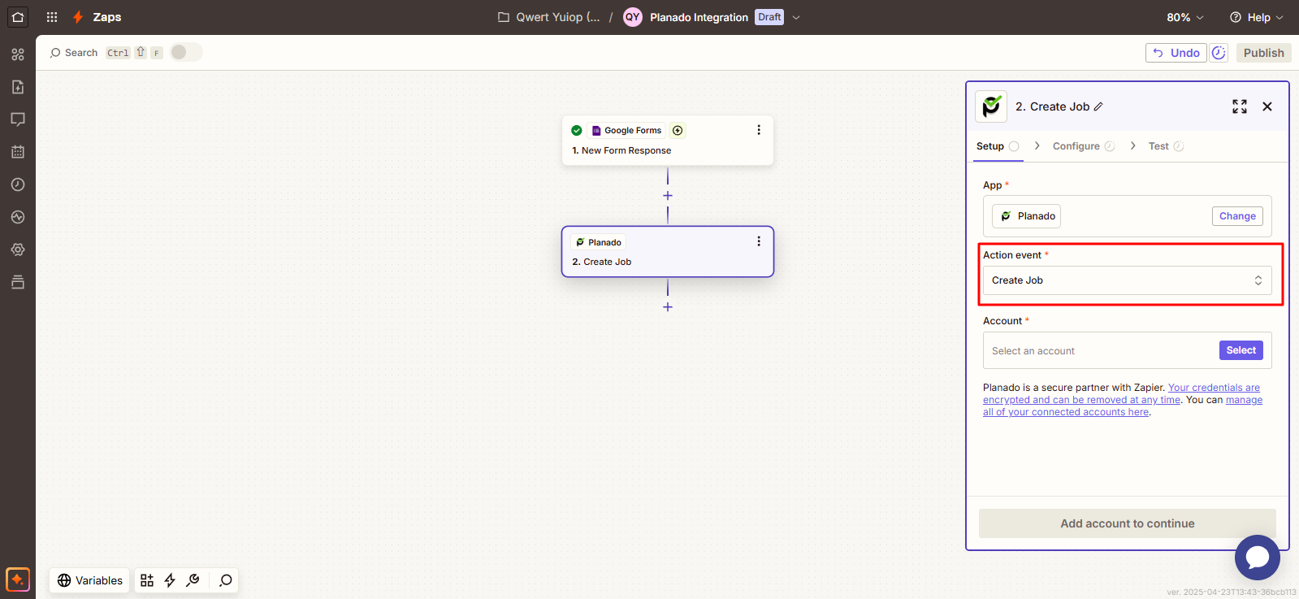1299x599 pixels.
Task: Expand the chevron next to Draft
Action: (796, 17)
